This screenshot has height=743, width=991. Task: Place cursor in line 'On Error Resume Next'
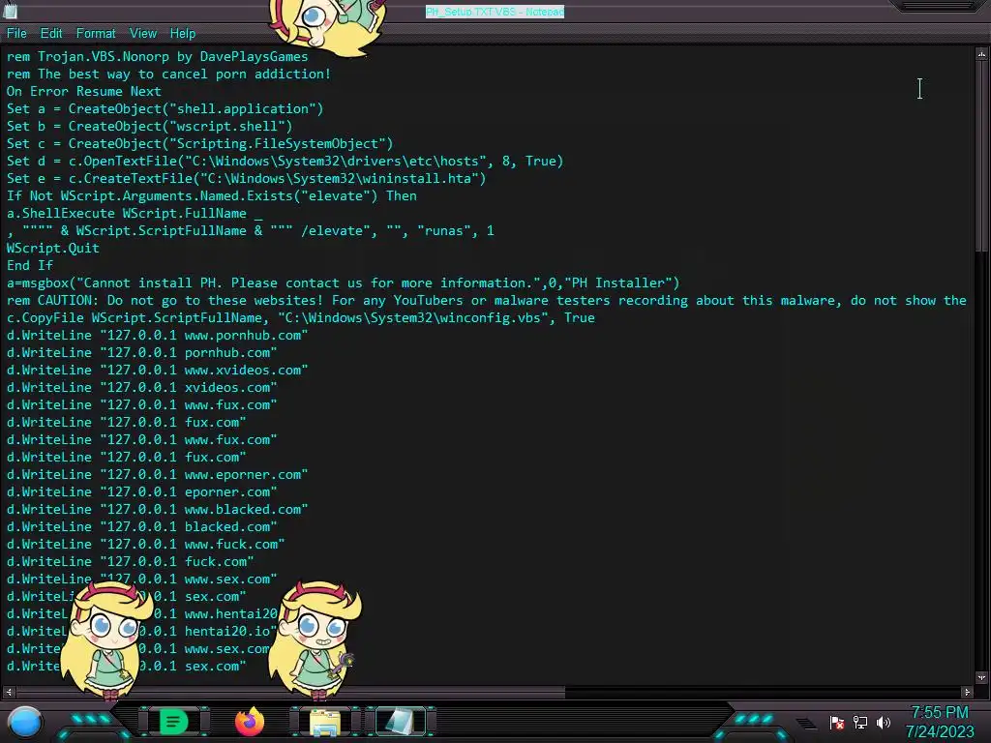click(84, 91)
